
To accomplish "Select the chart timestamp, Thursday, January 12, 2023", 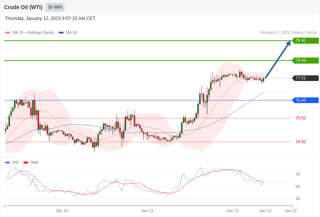I will tap(50, 18).
